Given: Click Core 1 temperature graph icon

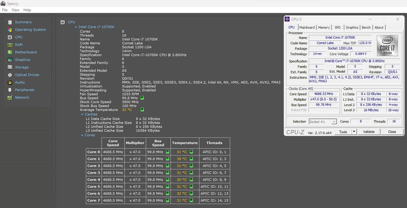Looking at the screenshot, I should click(191, 159).
